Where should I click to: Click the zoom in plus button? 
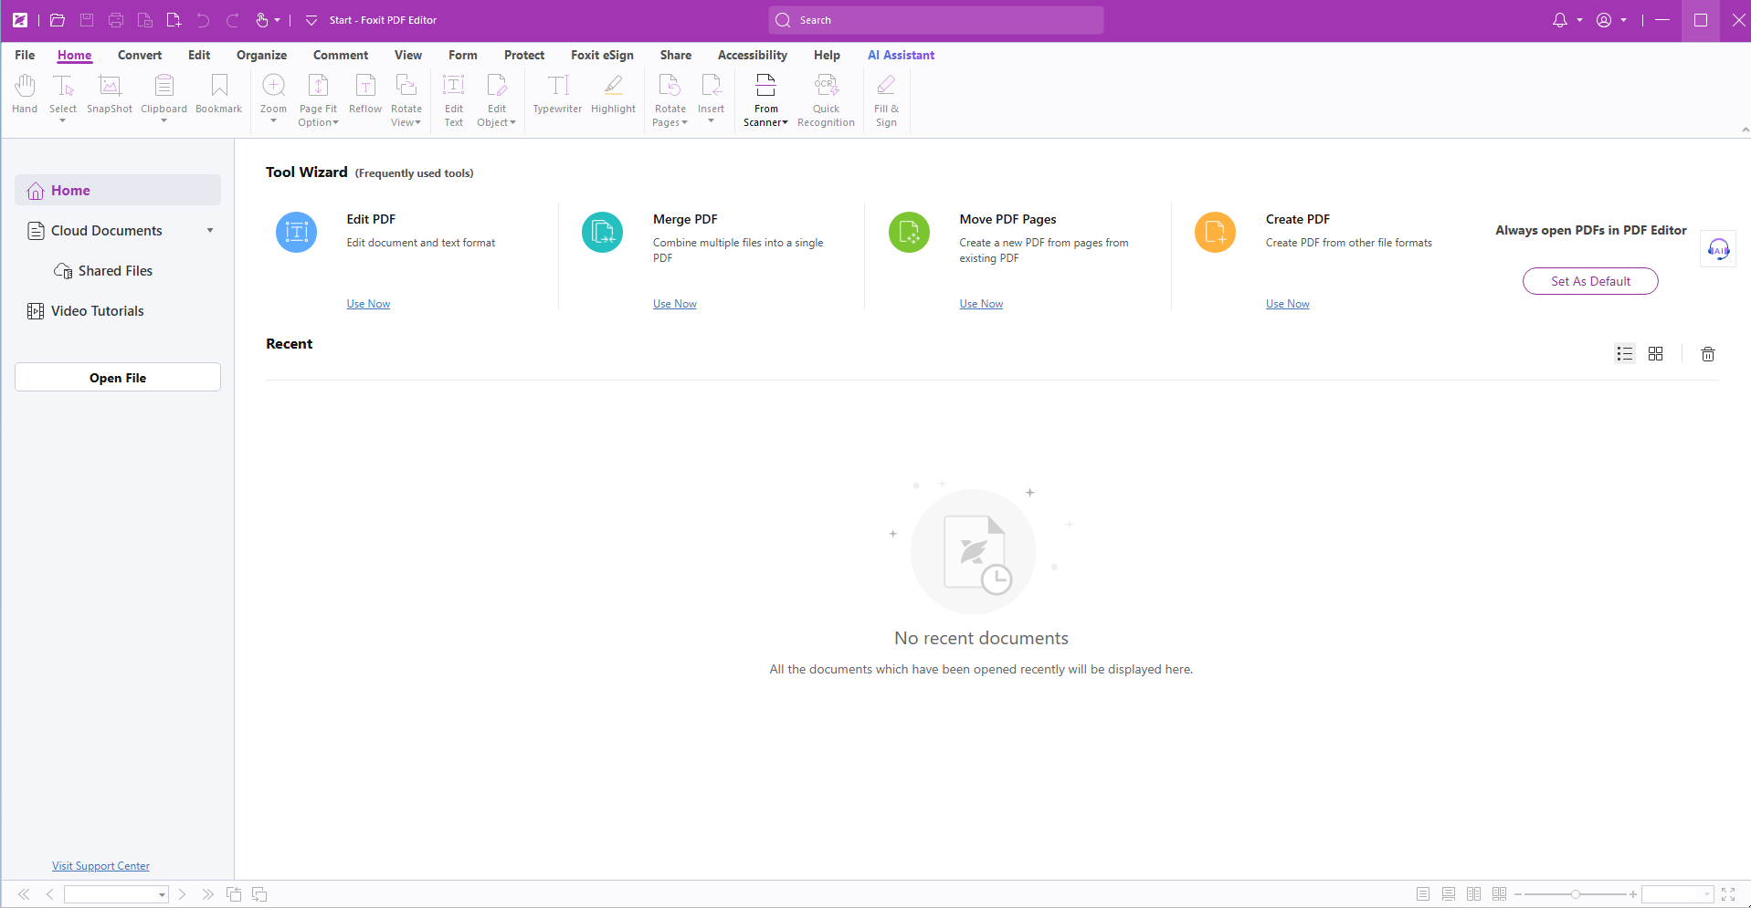[x=1633, y=894]
